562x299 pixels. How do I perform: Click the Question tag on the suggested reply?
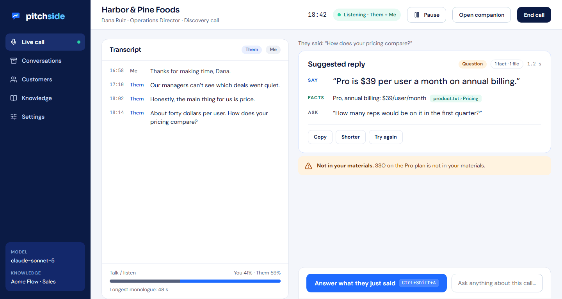pos(473,64)
